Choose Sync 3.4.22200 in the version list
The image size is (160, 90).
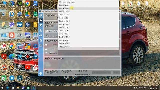[x=88, y=8]
